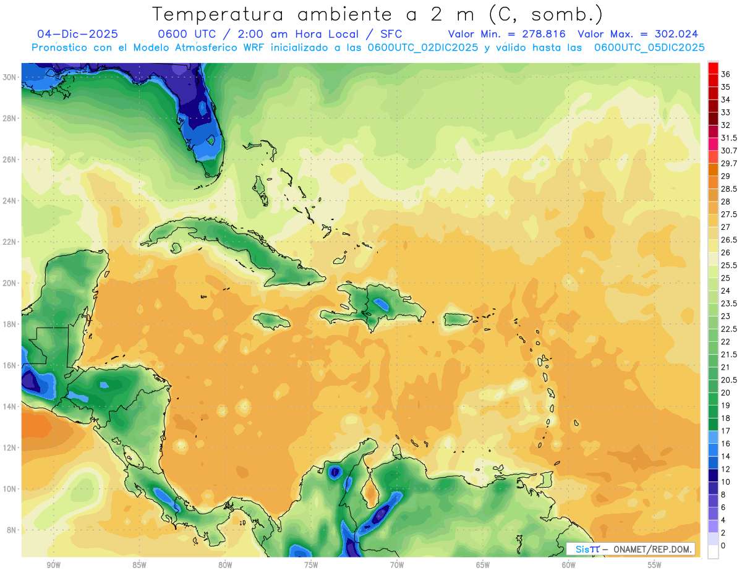Click legend value '29.7'
The image size is (742, 573).
pos(729,163)
